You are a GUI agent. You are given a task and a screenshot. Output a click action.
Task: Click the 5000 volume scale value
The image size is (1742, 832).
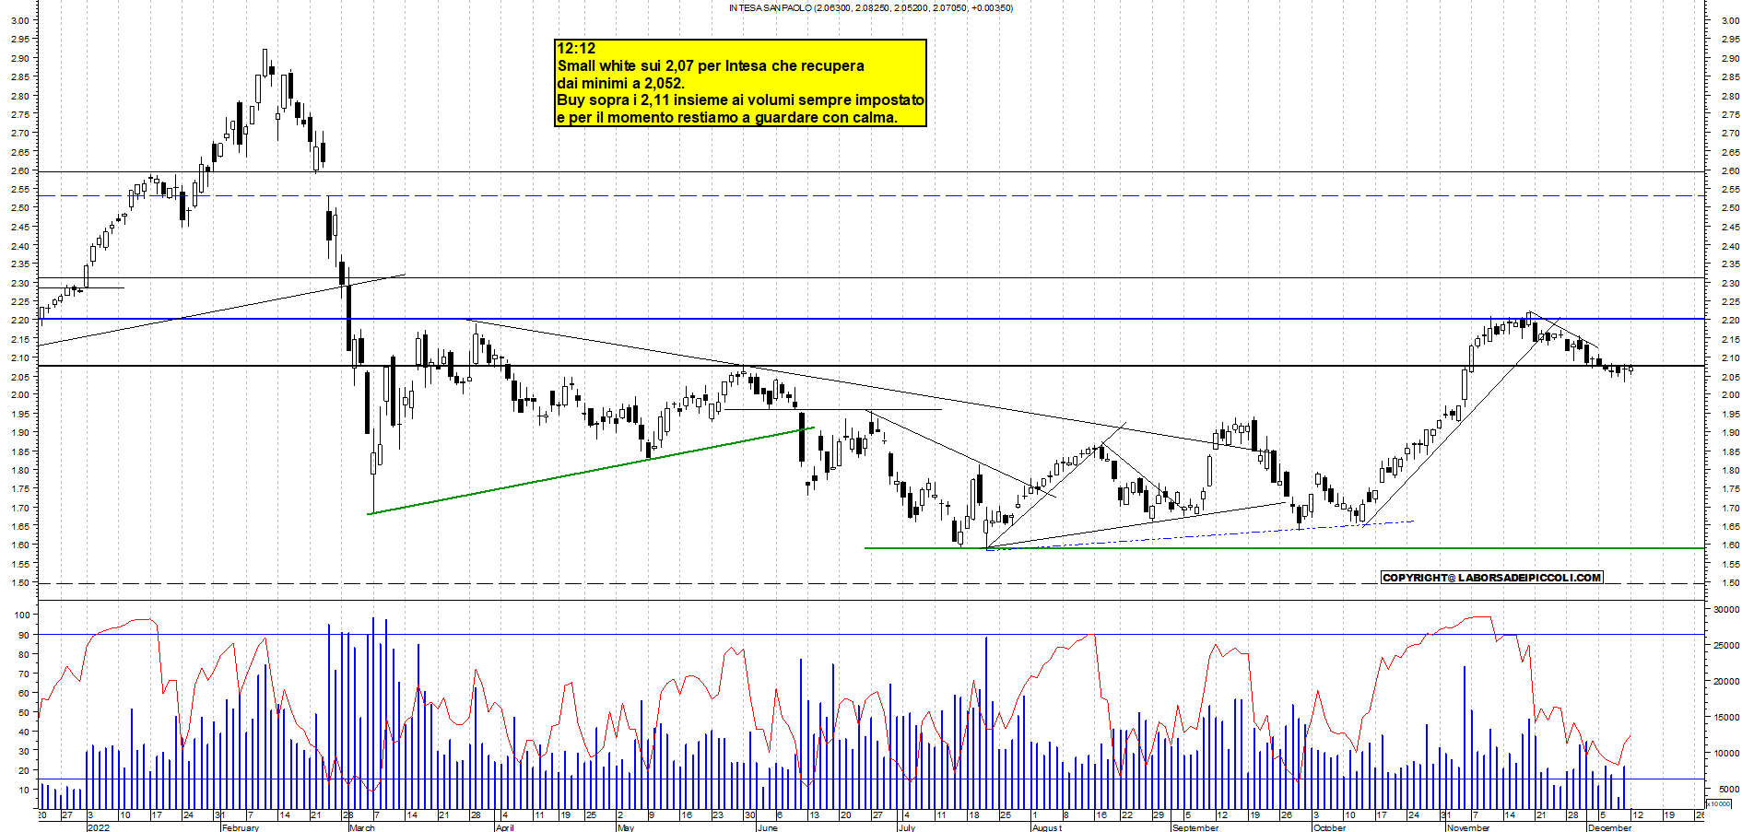(x=1729, y=790)
